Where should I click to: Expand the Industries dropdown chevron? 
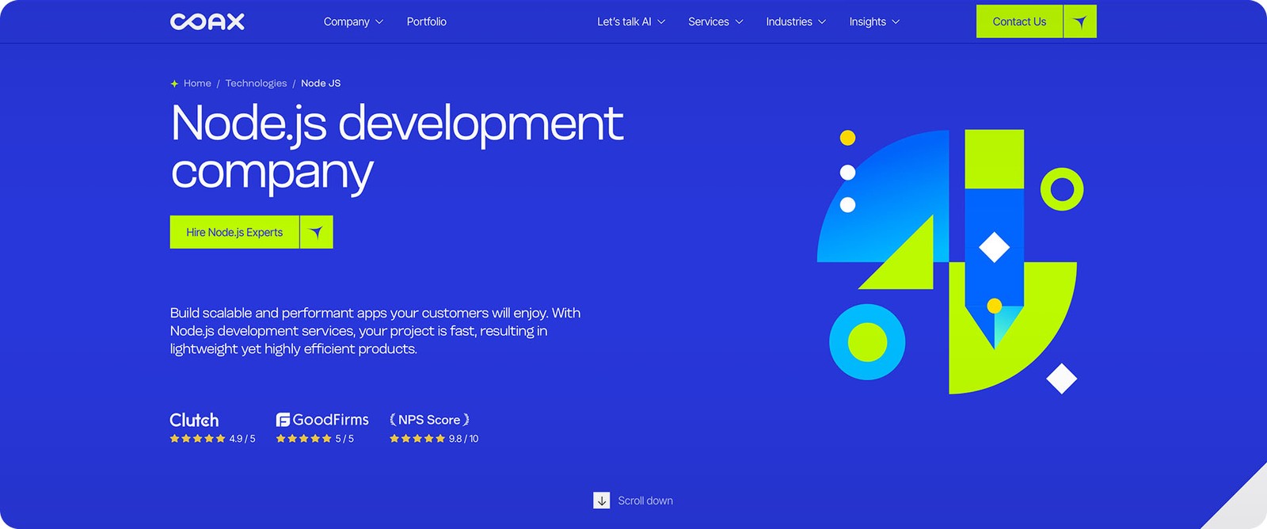822,22
